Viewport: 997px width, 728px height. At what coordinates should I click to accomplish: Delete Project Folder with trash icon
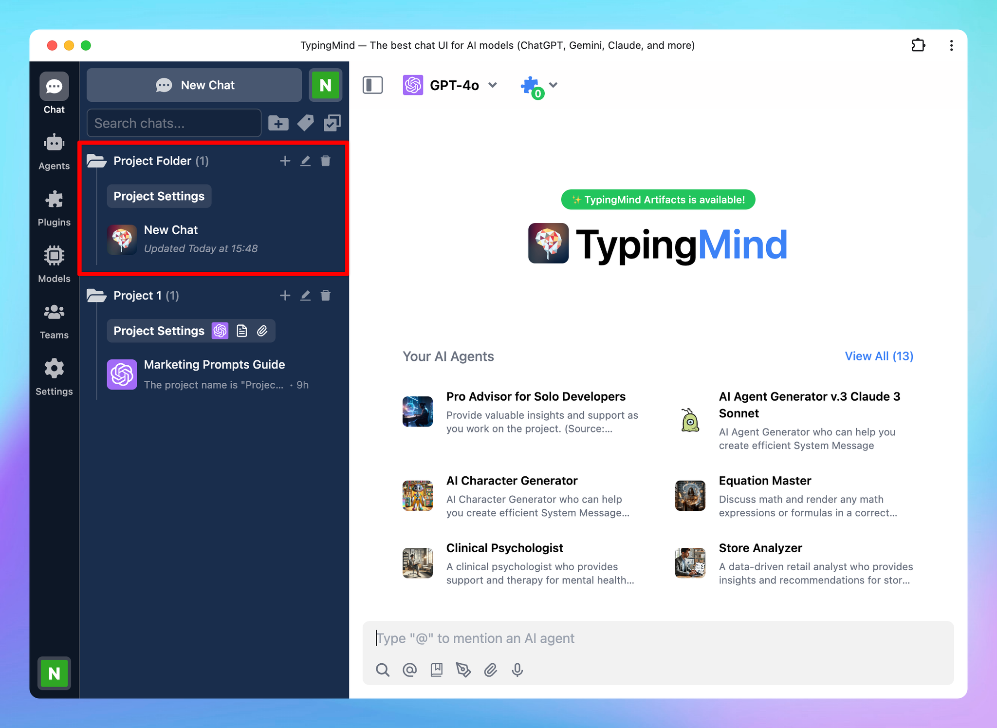[x=326, y=161]
